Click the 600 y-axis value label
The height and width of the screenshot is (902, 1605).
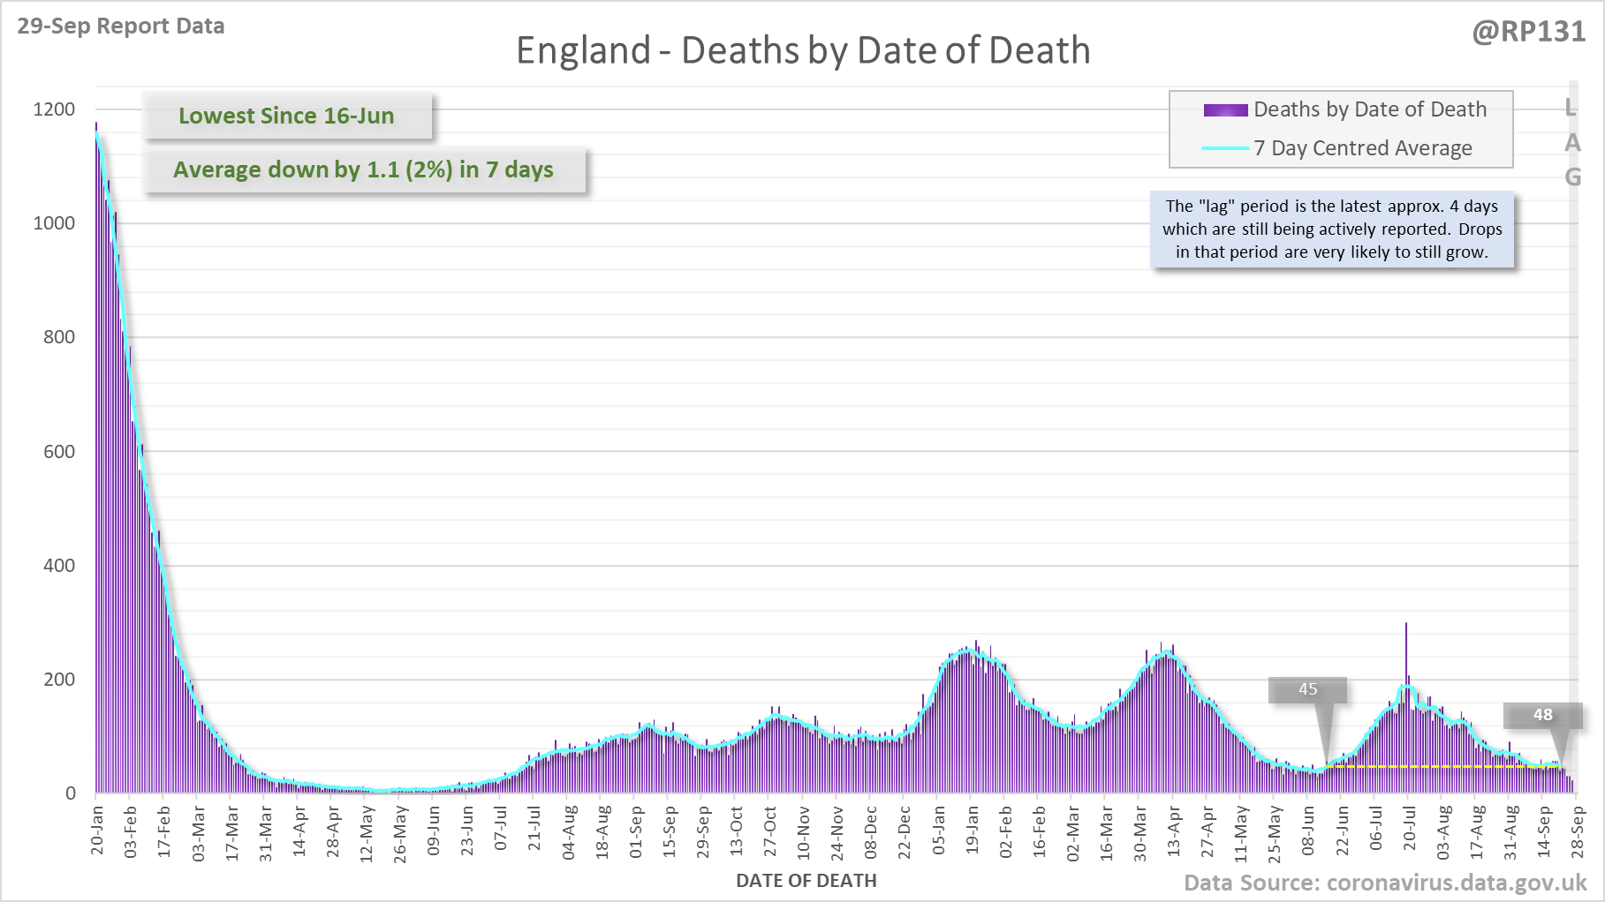(58, 452)
